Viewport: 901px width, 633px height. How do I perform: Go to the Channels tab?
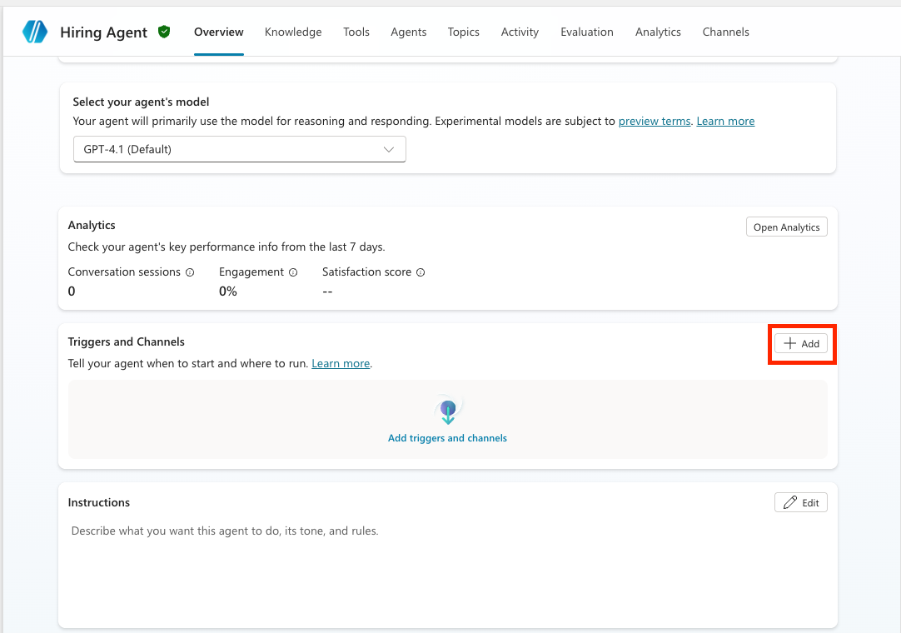(726, 32)
